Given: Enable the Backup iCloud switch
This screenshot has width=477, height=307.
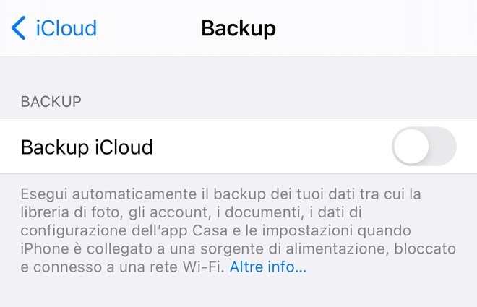Looking at the screenshot, I should point(424,146).
